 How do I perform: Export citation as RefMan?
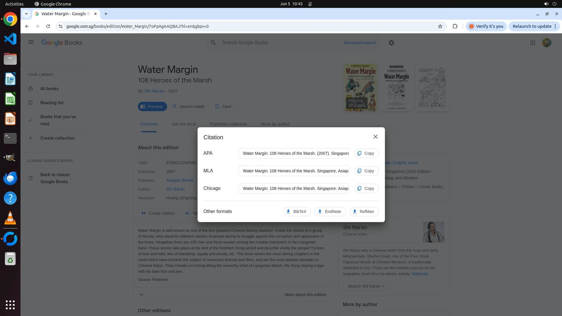(364, 212)
